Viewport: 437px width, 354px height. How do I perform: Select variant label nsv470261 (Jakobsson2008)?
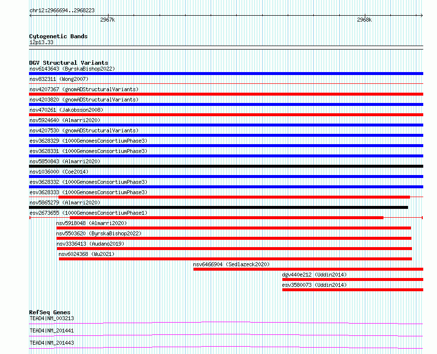click(66, 110)
